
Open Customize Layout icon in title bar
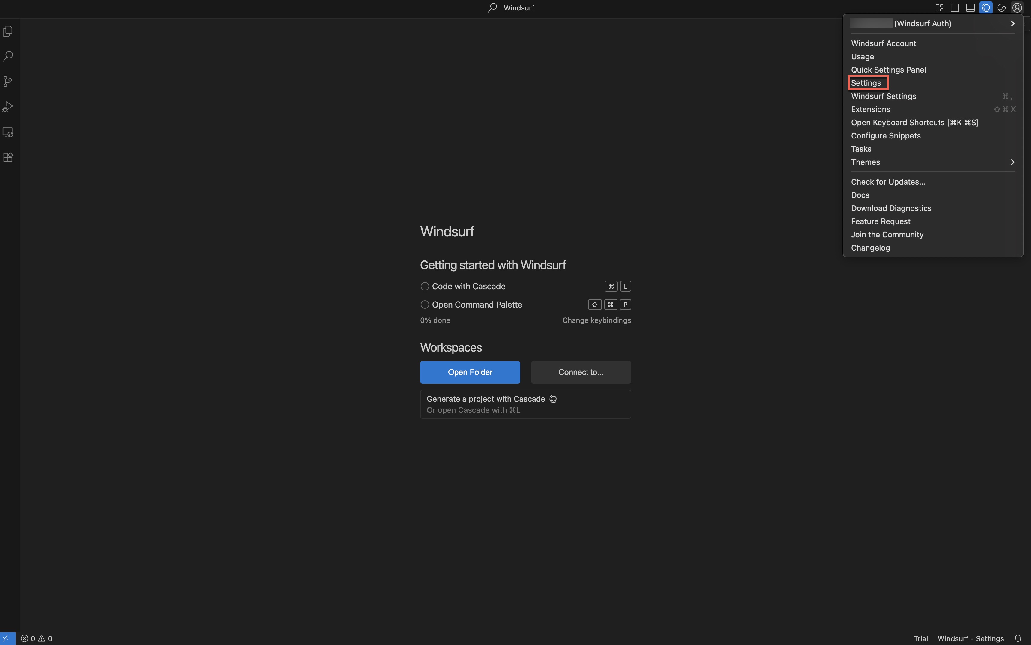coord(939,8)
